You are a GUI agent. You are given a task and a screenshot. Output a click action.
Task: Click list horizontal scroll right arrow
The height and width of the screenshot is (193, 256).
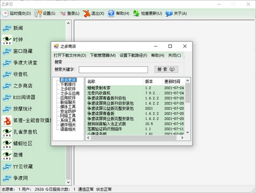[x=182, y=138]
